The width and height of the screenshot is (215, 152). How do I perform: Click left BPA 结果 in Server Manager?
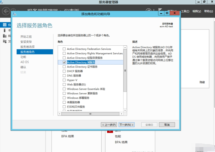[x=67, y=136]
